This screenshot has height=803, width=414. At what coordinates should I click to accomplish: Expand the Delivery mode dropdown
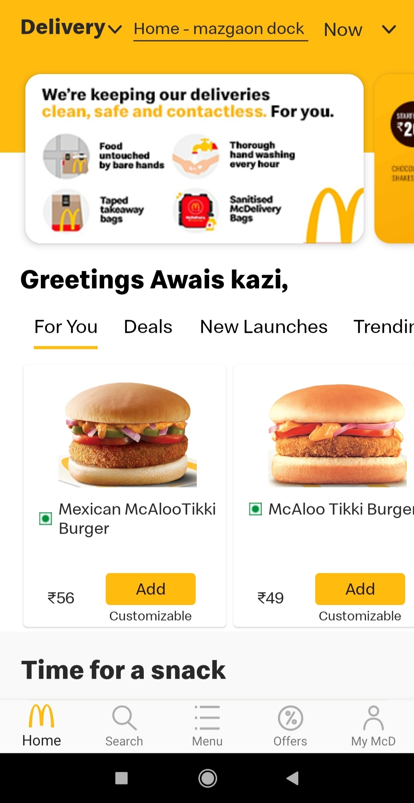click(x=71, y=28)
